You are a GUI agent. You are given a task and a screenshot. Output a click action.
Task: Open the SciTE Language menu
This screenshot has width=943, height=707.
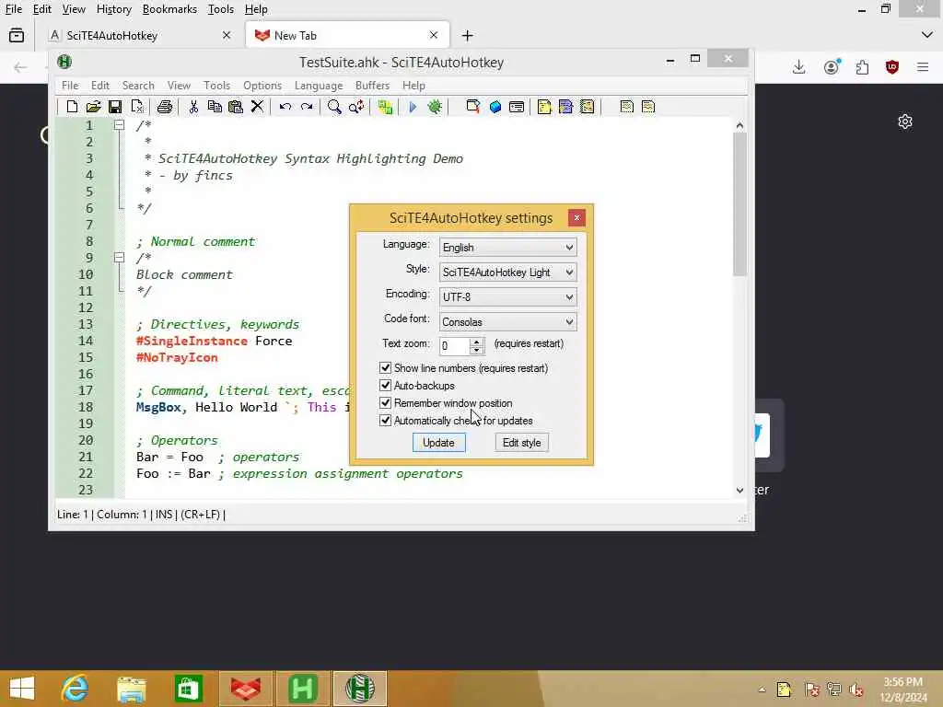click(x=319, y=86)
